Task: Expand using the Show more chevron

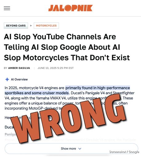Action: point(80,149)
